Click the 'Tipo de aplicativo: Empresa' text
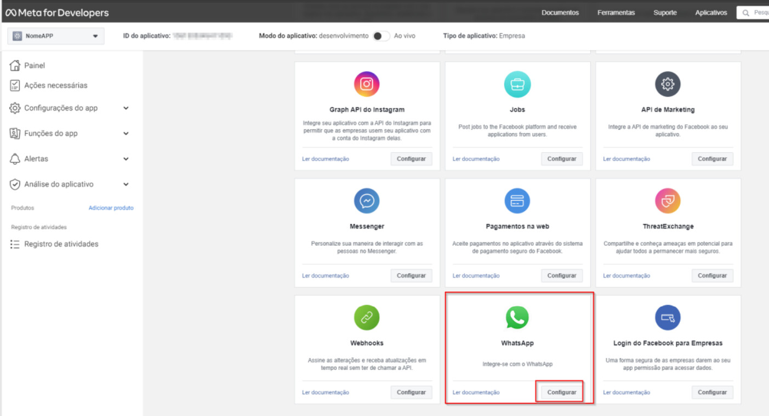 (484, 36)
